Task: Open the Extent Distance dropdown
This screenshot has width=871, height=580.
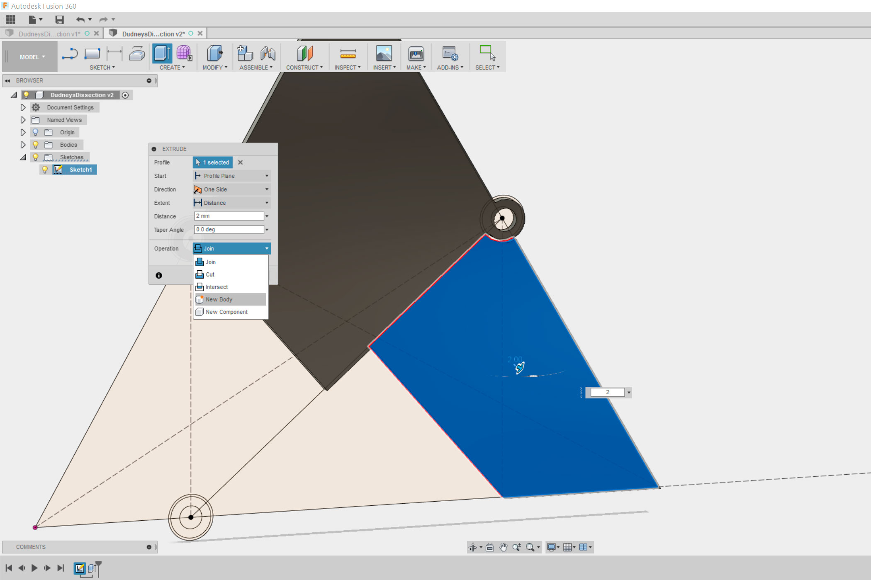Action: (232, 203)
